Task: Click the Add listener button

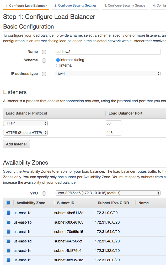Action: click(x=17, y=144)
